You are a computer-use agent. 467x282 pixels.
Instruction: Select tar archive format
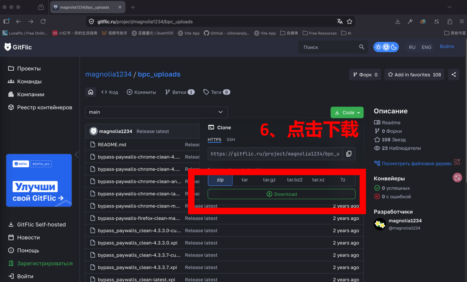245,180
